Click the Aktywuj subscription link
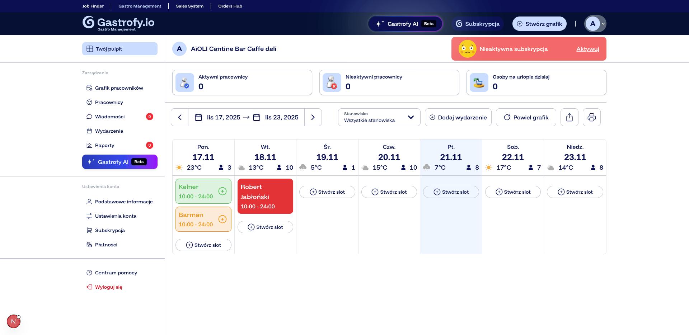689x335 pixels. coord(587,49)
